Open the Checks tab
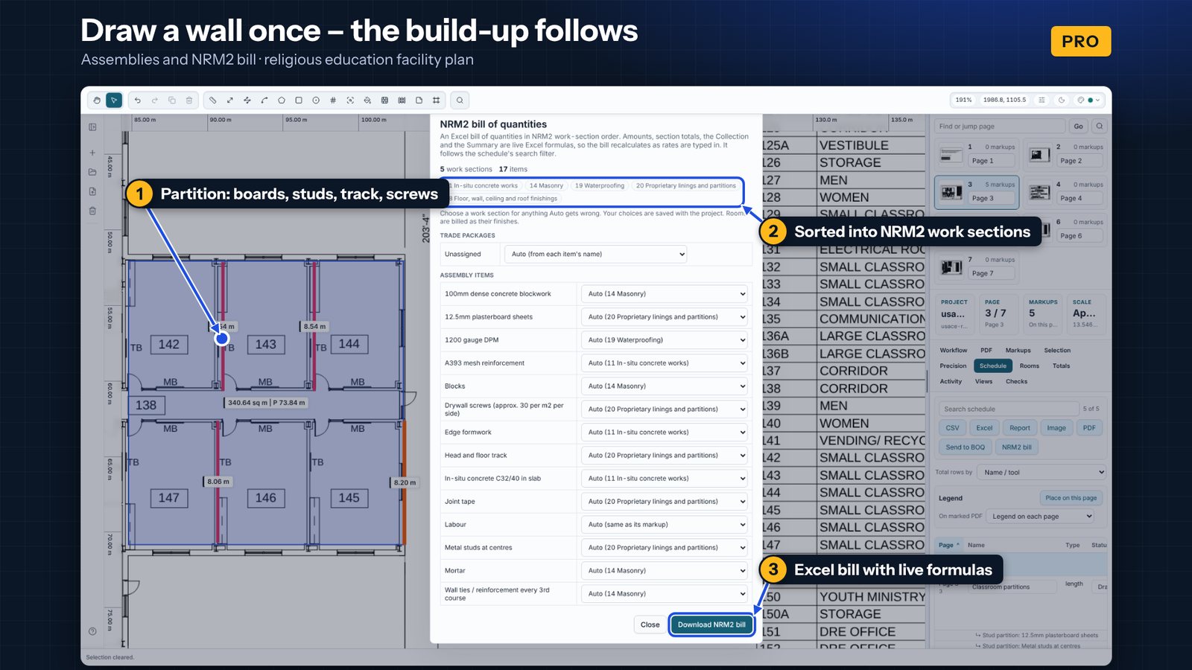The image size is (1192, 670). pos(1016,381)
